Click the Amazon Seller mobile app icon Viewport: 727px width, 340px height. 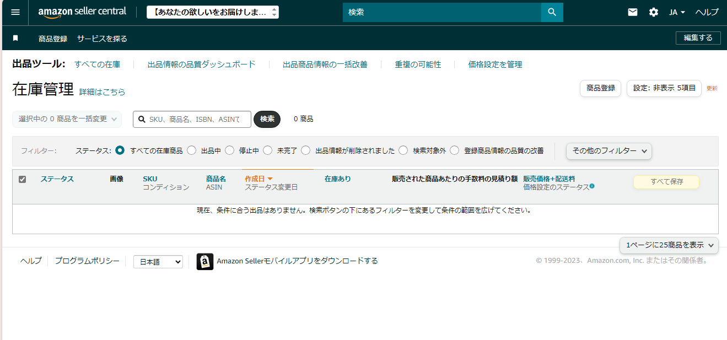(205, 261)
